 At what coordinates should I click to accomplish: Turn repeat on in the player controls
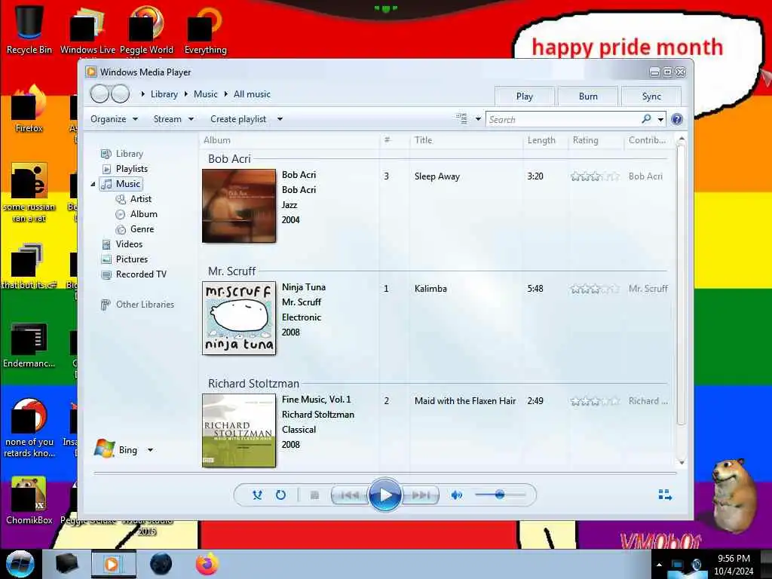(x=280, y=495)
